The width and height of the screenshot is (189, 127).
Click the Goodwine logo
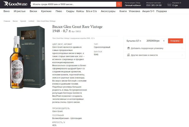click(15, 4)
